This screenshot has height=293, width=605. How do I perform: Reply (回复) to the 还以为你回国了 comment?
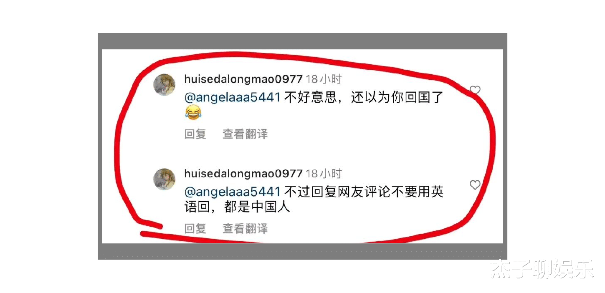coord(195,134)
